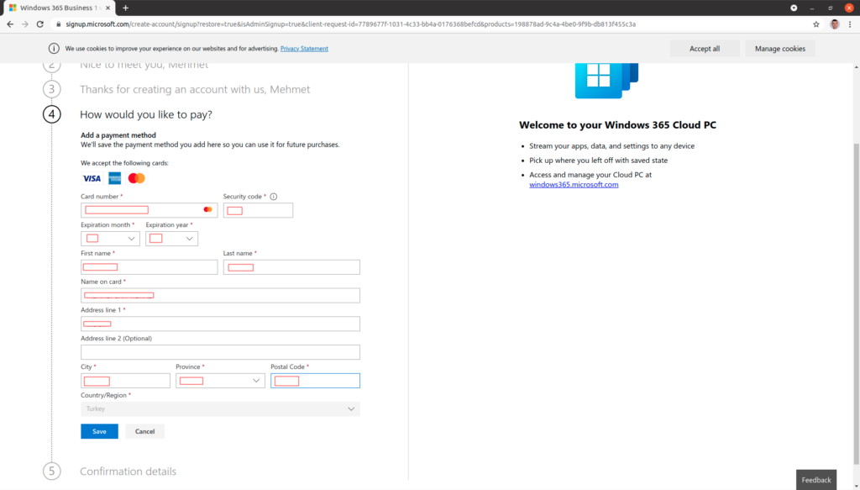Image resolution: width=860 pixels, height=490 pixels.
Task: Click the First name field
Action: click(149, 267)
